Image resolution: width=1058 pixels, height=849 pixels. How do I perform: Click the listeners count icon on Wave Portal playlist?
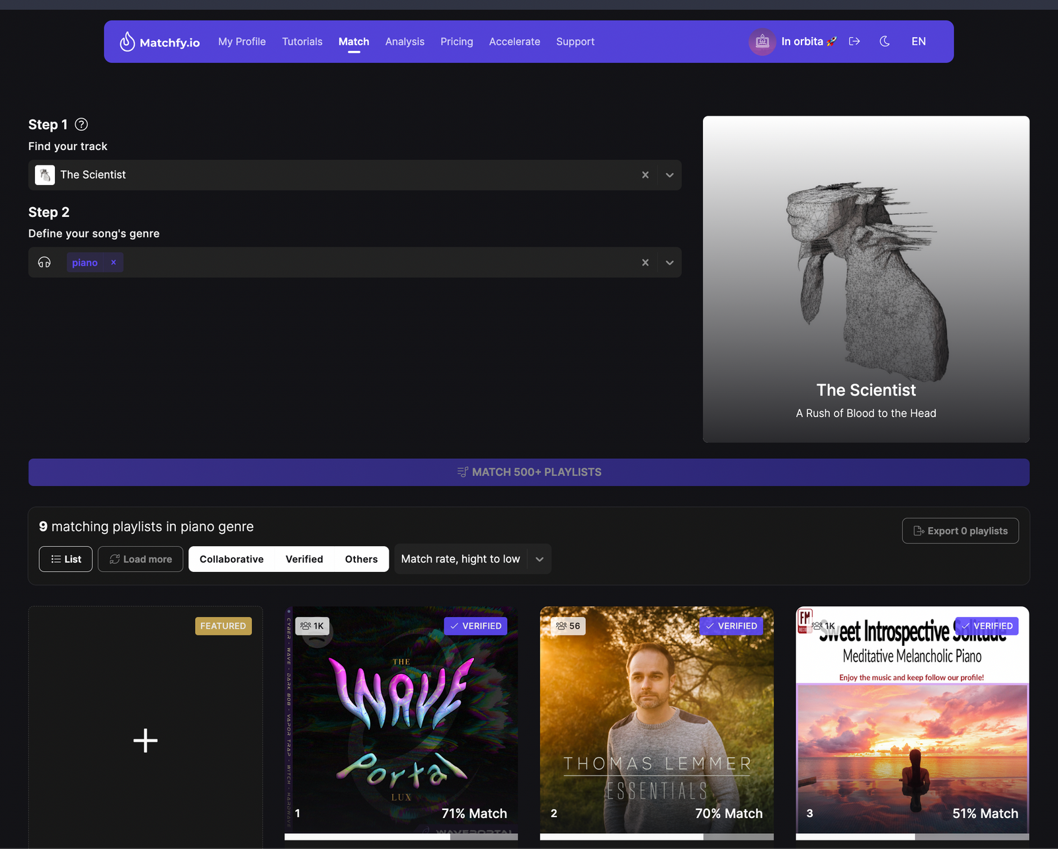pos(306,626)
